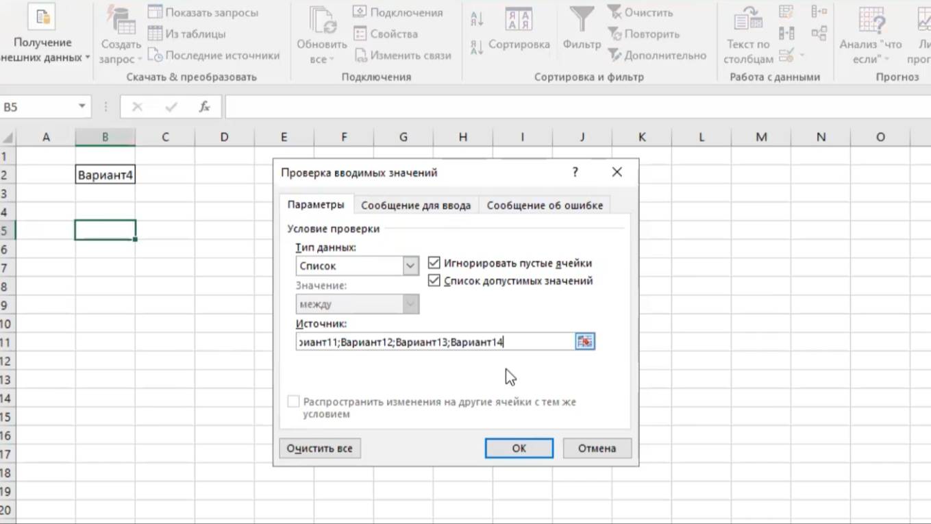
Task: Open the Анализ "что если" (What-If Analysis) menu
Action: (x=872, y=36)
